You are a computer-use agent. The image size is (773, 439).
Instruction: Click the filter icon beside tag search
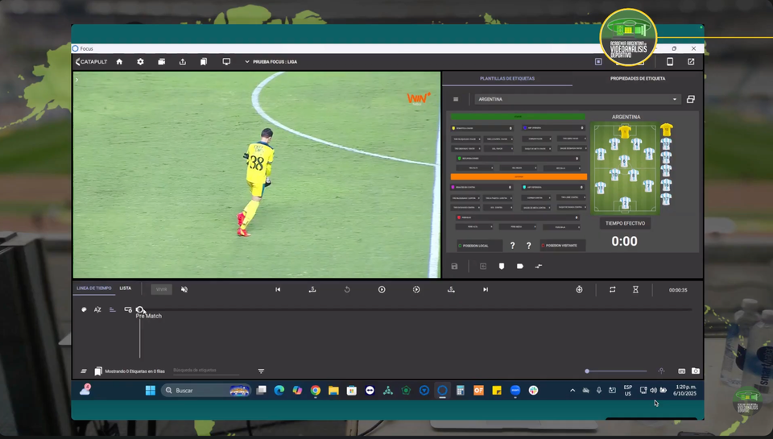261,371
